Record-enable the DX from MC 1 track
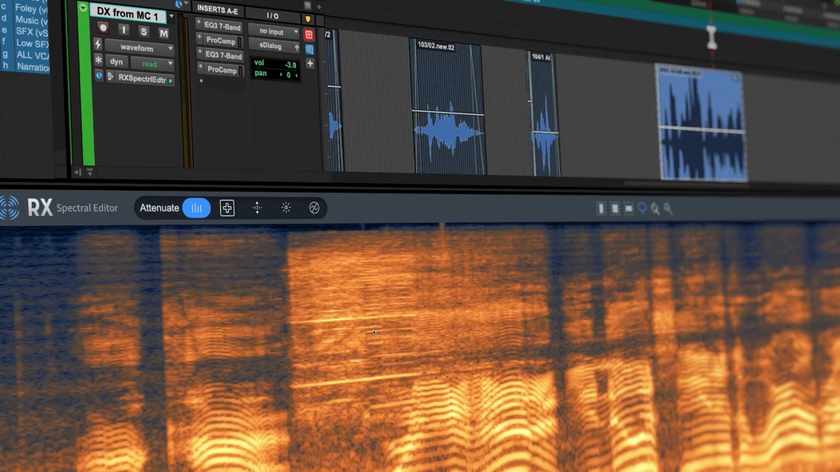 tap(103, 28)
